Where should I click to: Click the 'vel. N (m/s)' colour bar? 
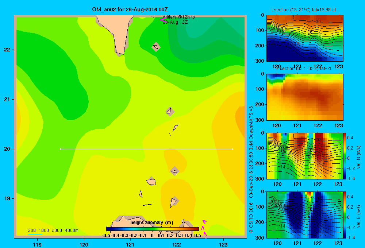345,156
